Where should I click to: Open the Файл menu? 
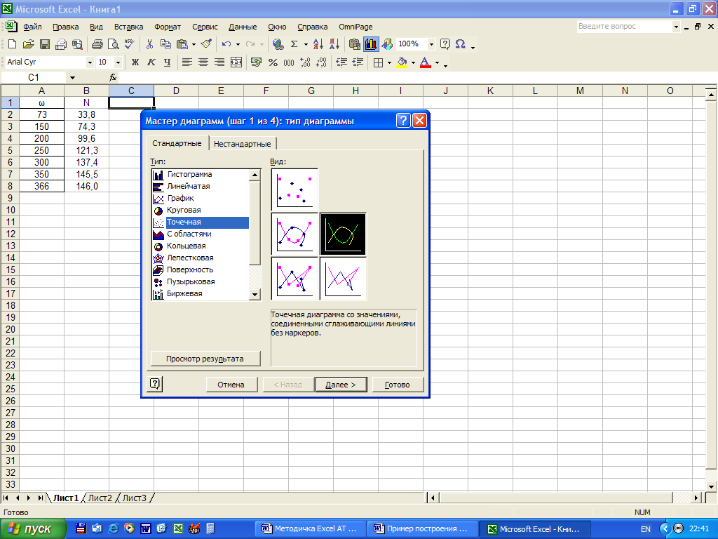pyautogui.click(x=32, y=27)
